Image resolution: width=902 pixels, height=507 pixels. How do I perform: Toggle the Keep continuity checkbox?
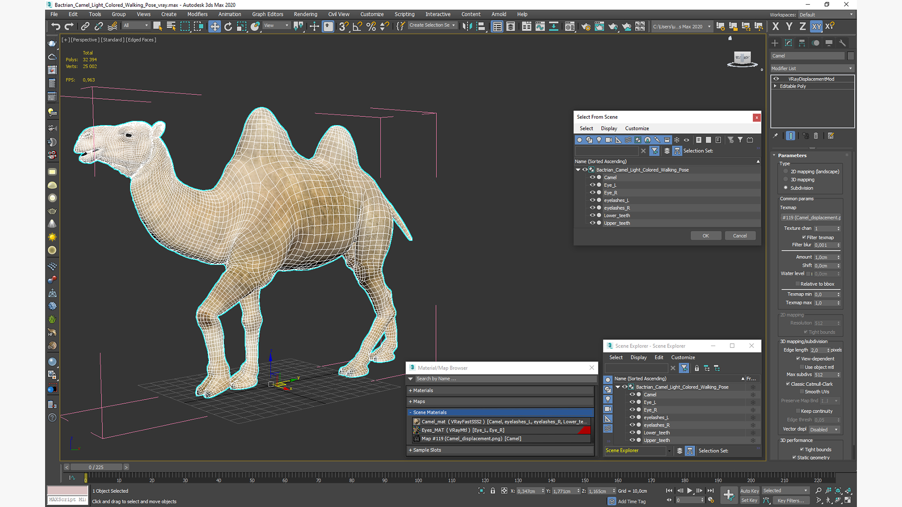point(798,411)
